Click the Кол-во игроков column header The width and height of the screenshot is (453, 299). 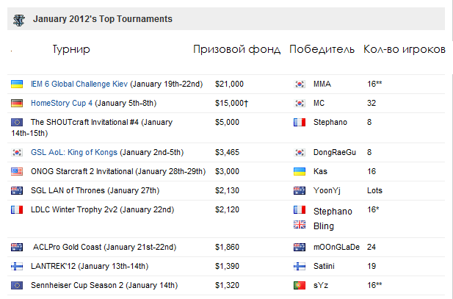coord(405,49)
